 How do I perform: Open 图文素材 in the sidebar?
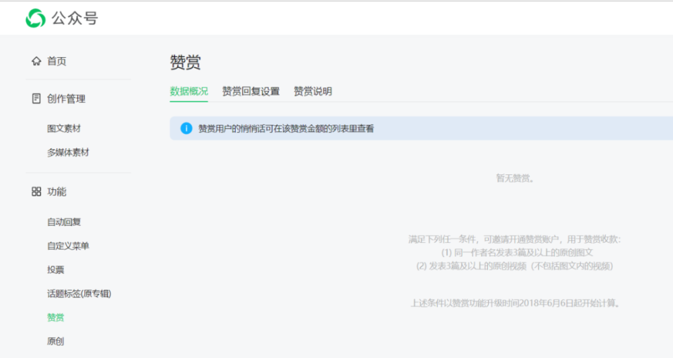(x=64, y=129)
